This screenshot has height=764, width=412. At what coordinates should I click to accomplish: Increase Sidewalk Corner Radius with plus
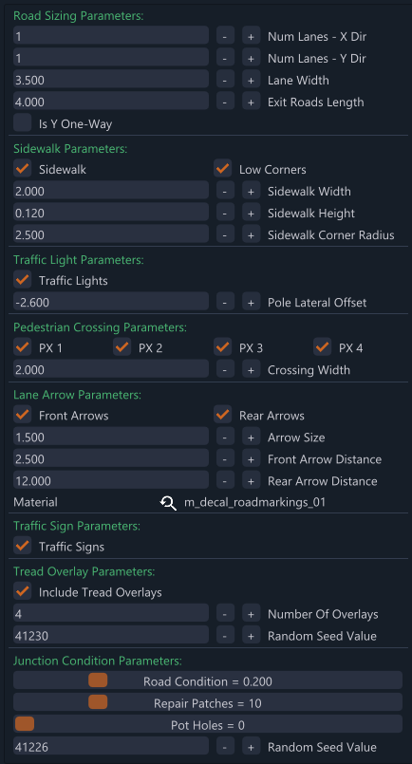pyautogui.click(x=252, y=234)
